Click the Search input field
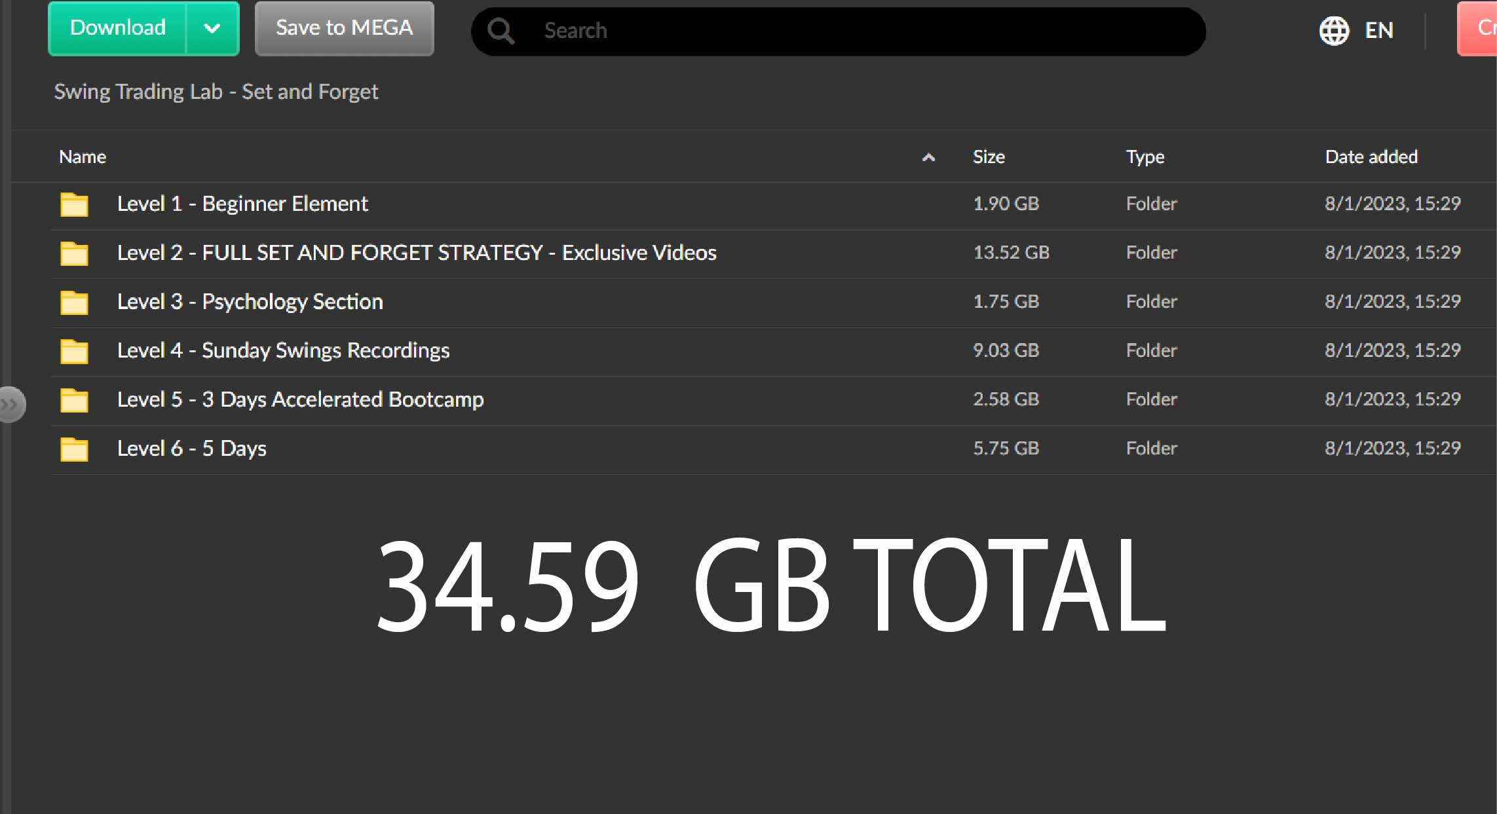 coord(838,31)
